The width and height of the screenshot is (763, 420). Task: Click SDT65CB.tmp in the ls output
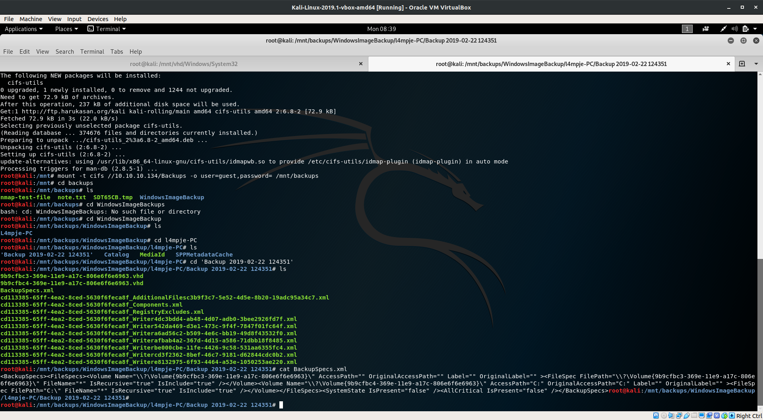point(113,197)
